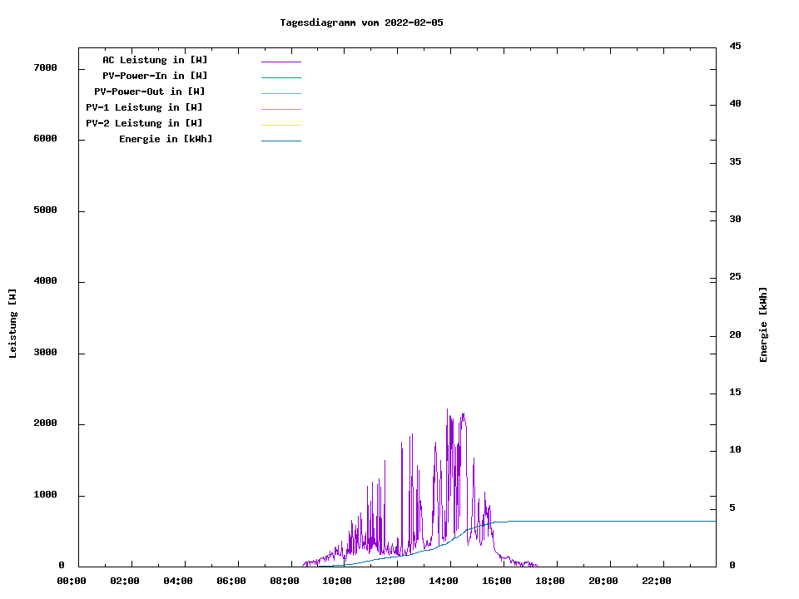The width and height of the screenshot is (799, 599).
Task: Click the yellow PV-2 Leistung legend line
Action: [280, 125]
